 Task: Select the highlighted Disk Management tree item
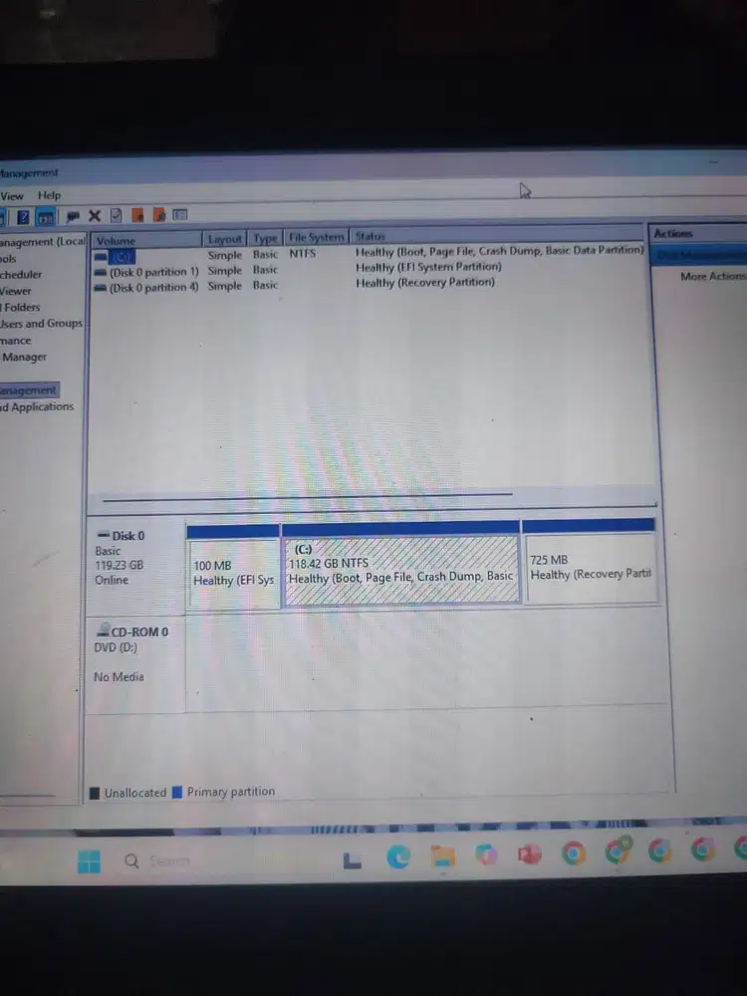pyautogui.click(x=29, y=390)
